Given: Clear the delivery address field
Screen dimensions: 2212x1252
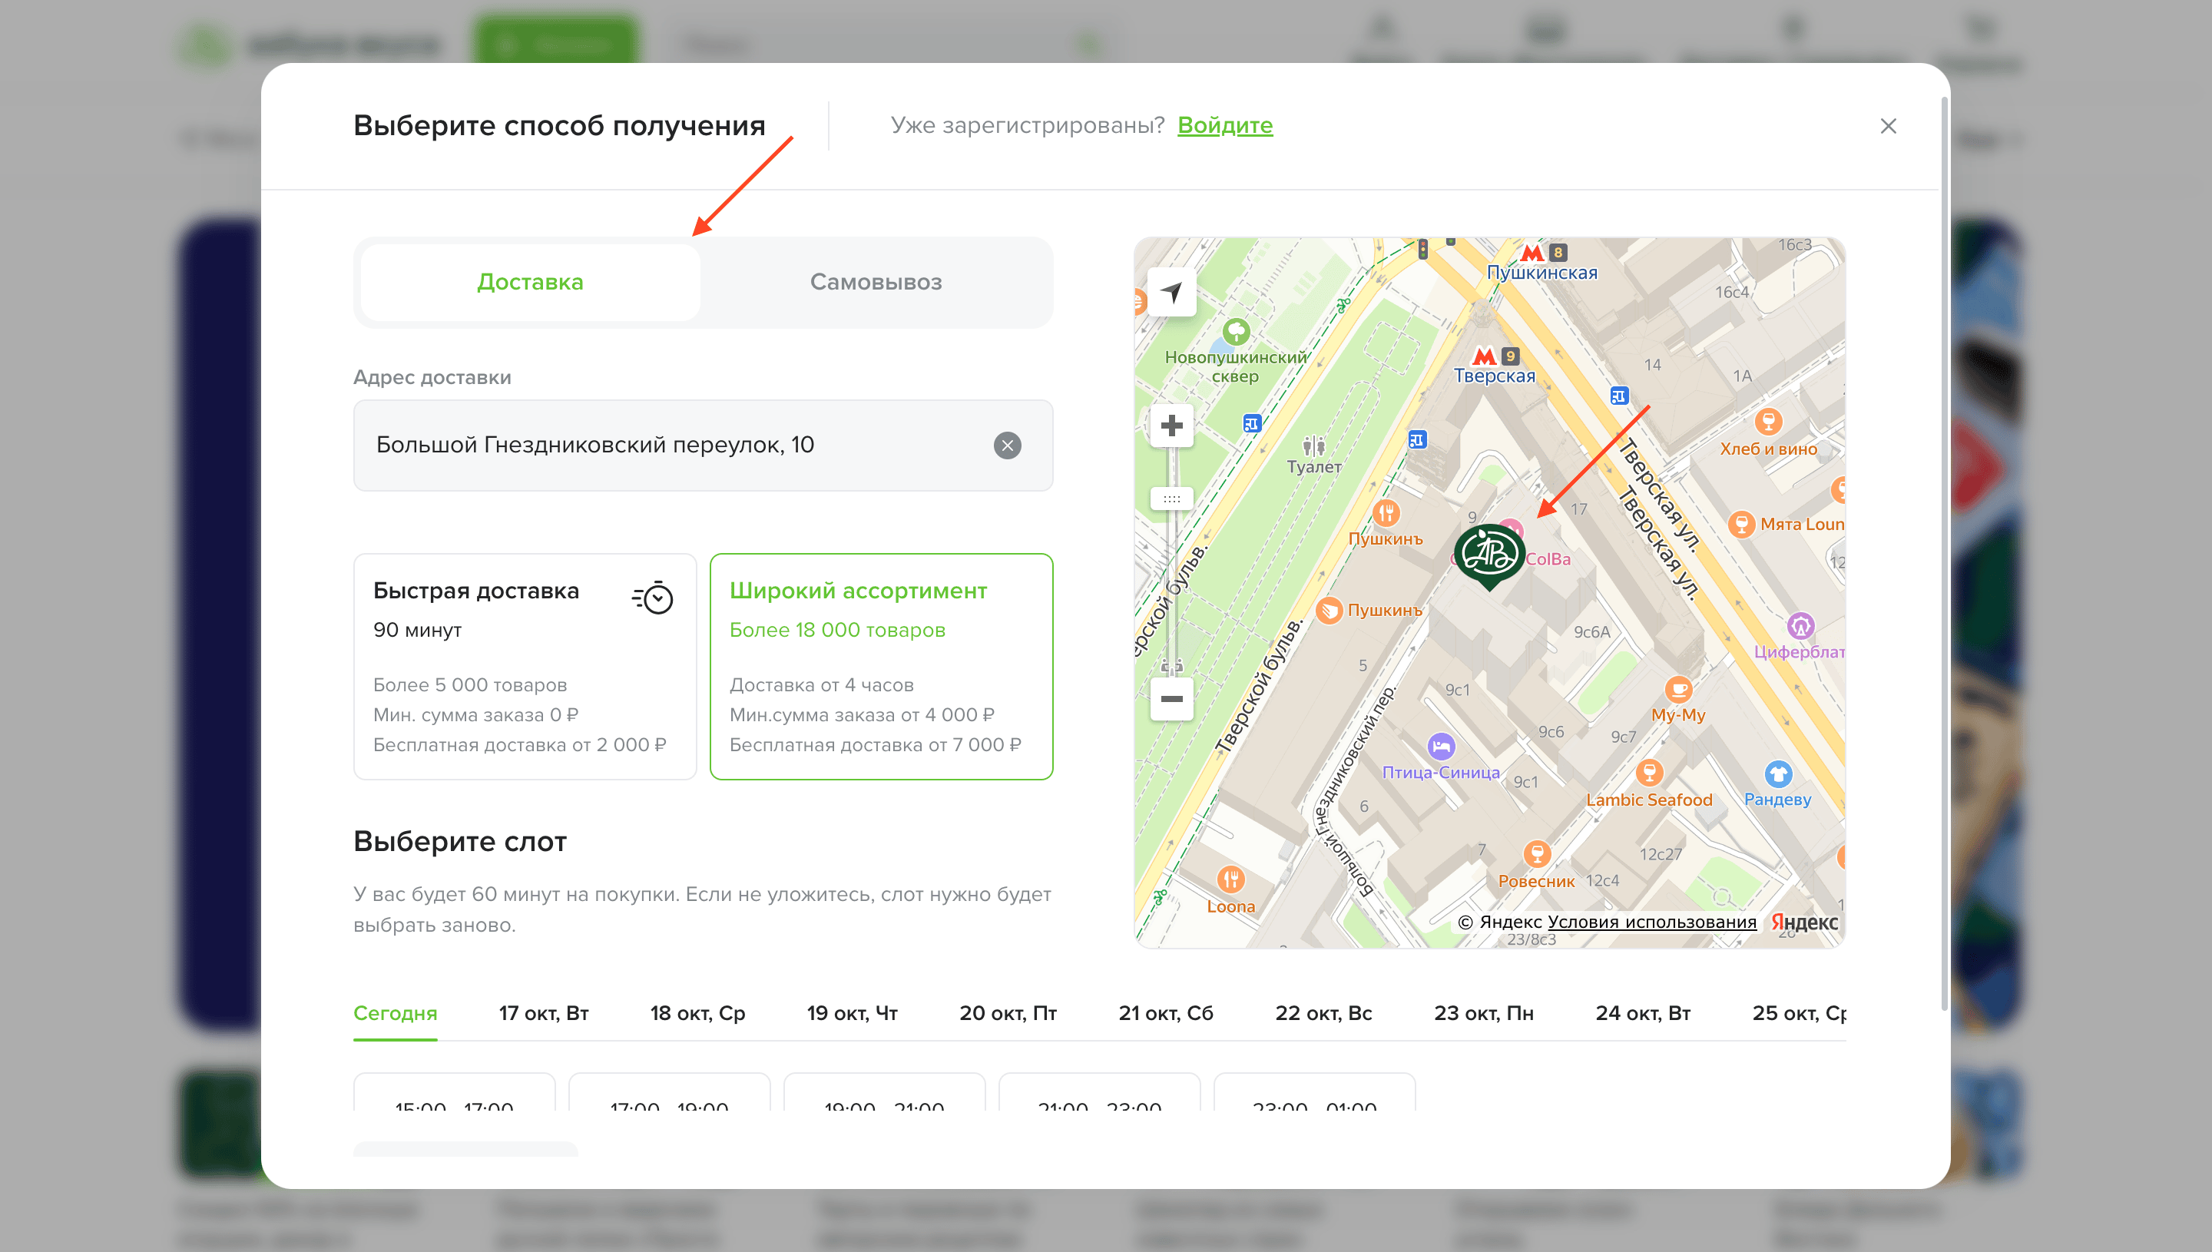Looking at the screenshot, I should (x=1007, y=445).
